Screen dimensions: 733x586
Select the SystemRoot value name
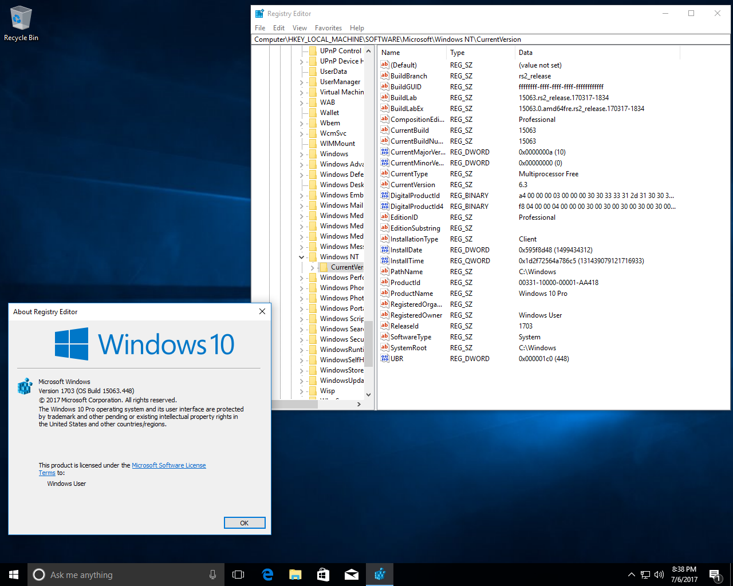[x=408, y=348]
